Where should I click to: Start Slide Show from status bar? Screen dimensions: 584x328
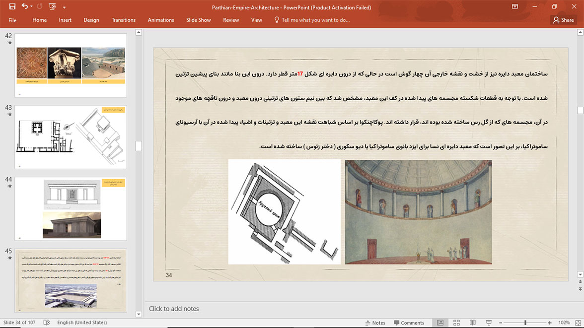(x=489, y=323)
